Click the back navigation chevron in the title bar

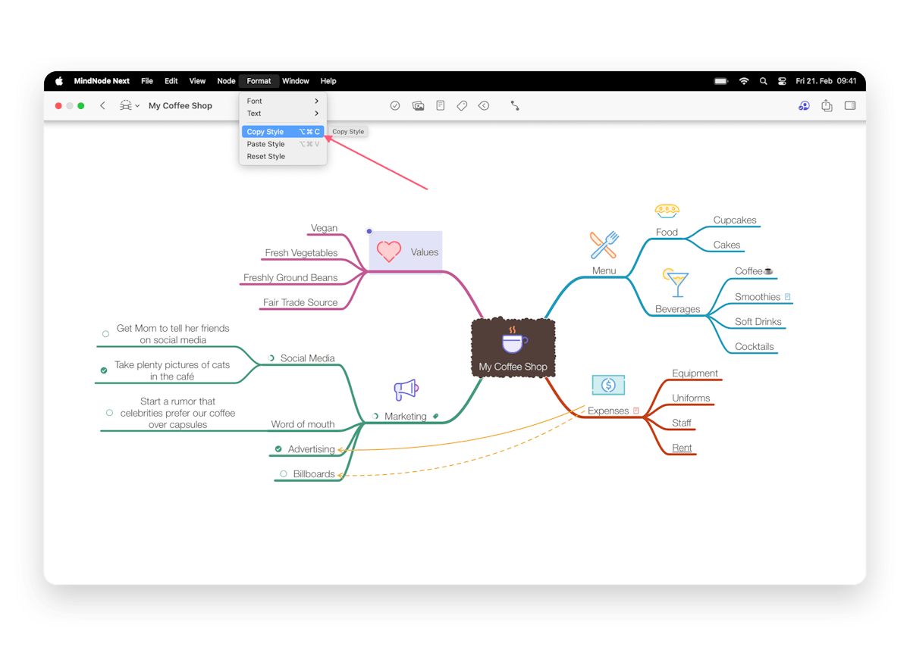click(103, 106)
